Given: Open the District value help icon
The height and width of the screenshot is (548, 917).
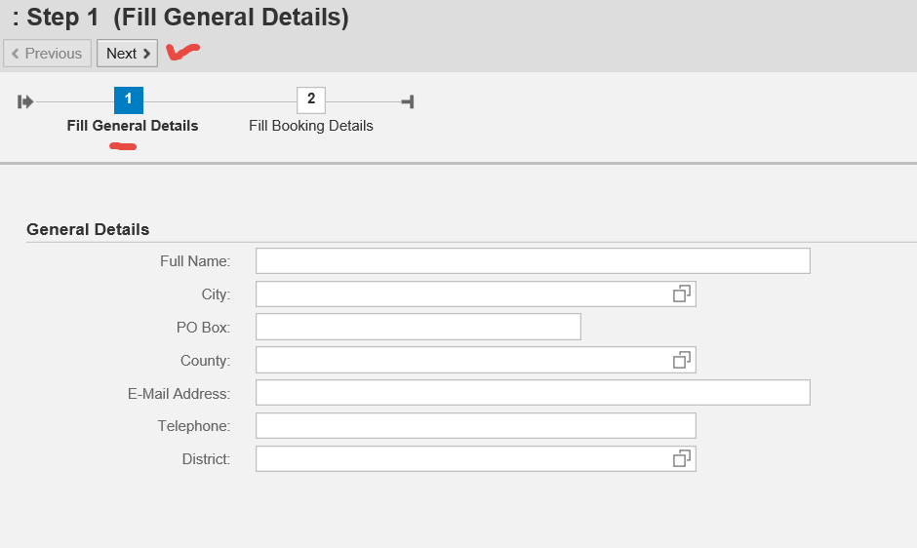Looking at the screenshot, I should click(x=682, y=458).
